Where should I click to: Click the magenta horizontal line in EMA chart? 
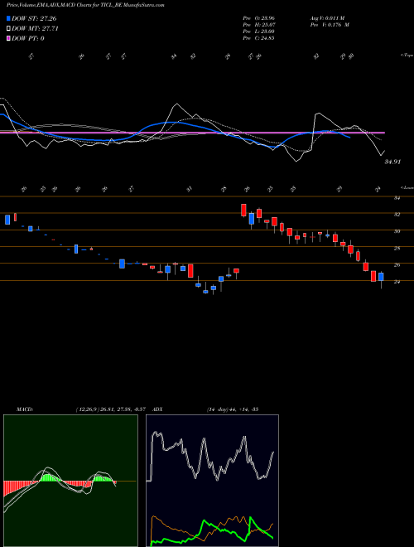tap(192, 133)
